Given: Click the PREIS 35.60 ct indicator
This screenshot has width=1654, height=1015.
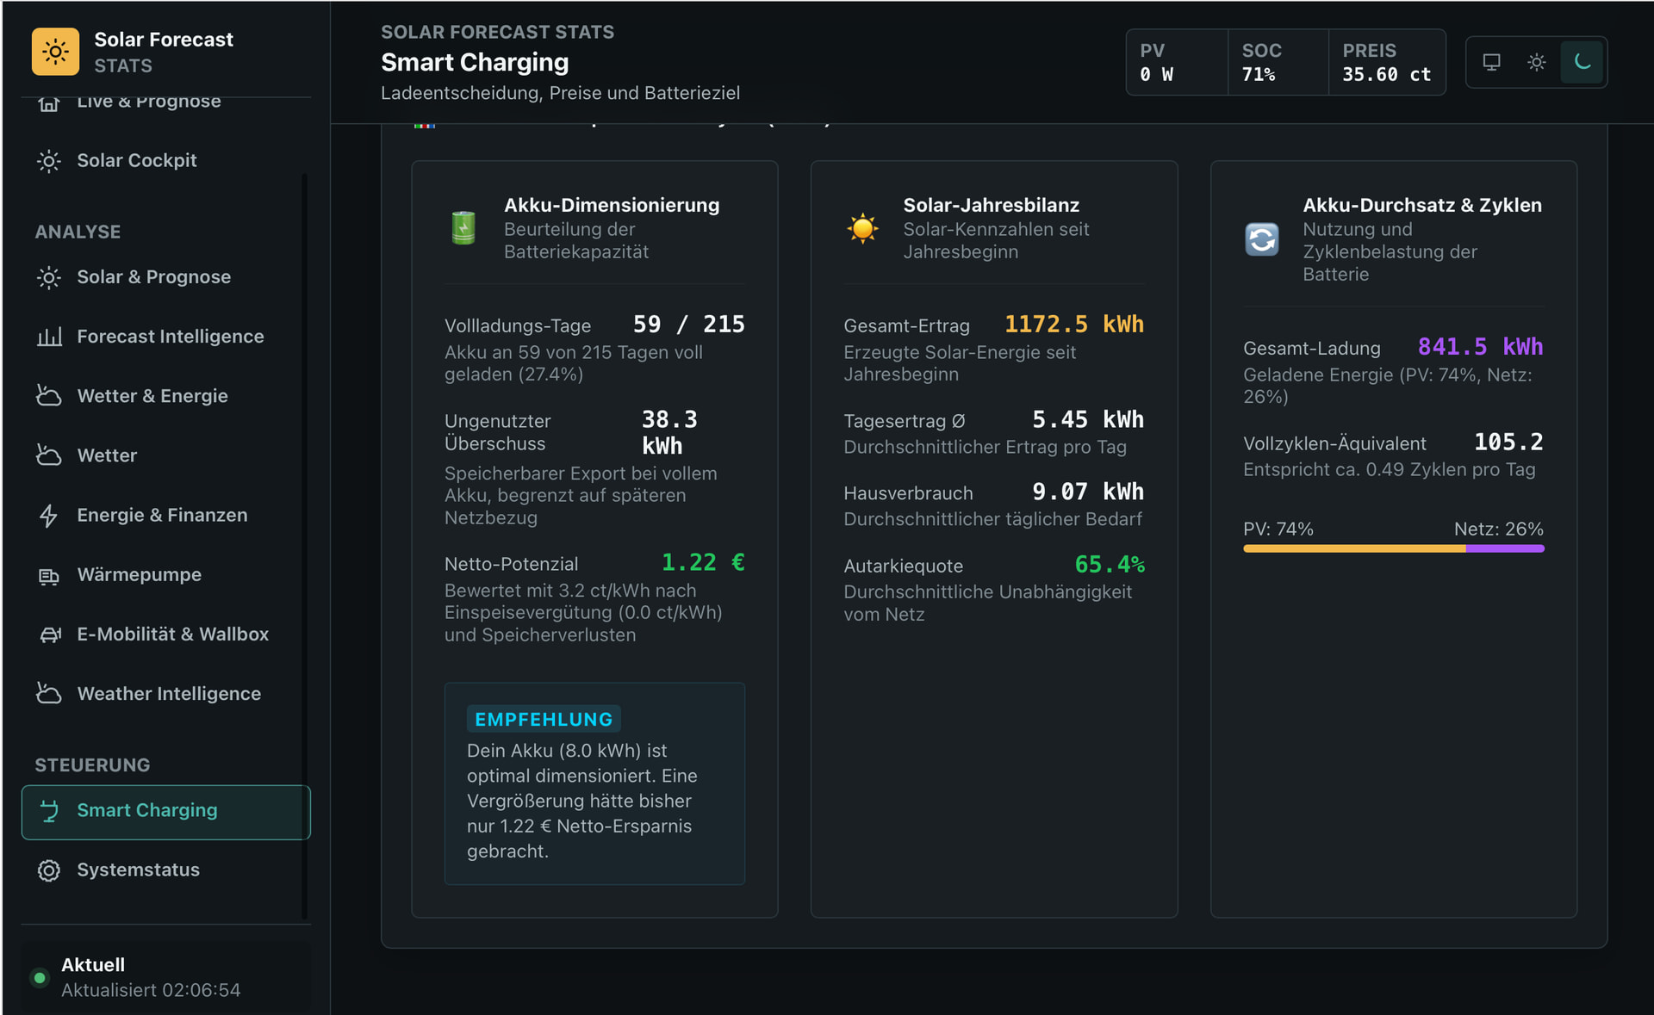Looking at the screenshot, I should point(1386,63).
